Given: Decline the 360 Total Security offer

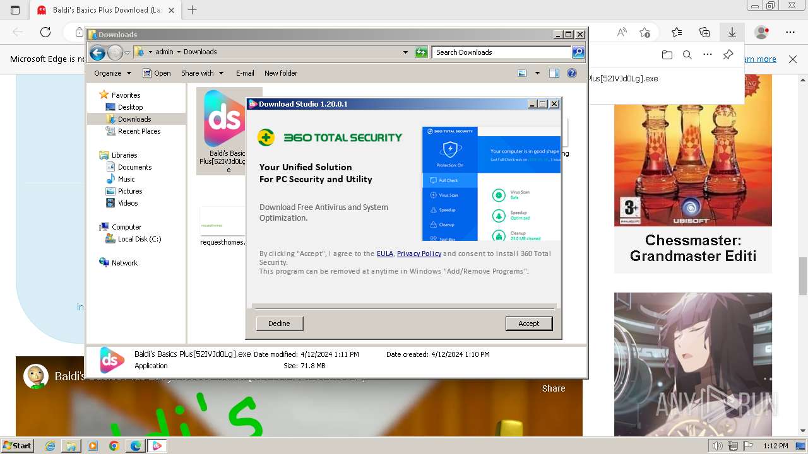Looking at the screenshot, I should [x=280, y=323].
